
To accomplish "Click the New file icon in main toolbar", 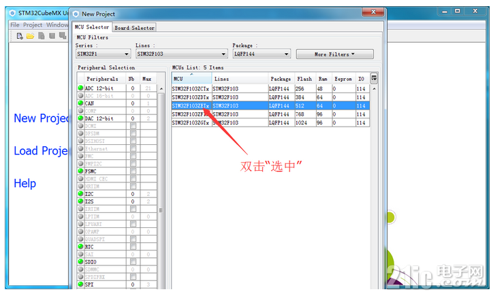I will pos(20,36).
